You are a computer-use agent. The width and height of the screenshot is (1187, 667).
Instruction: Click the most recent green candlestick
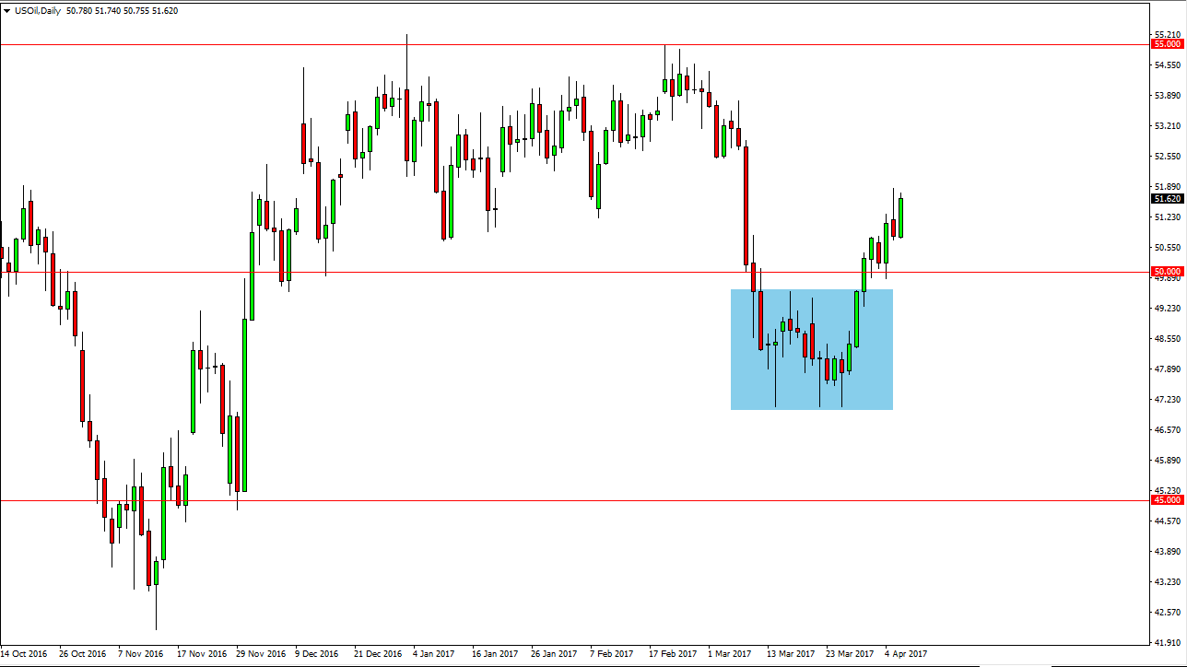coord(900,217)
